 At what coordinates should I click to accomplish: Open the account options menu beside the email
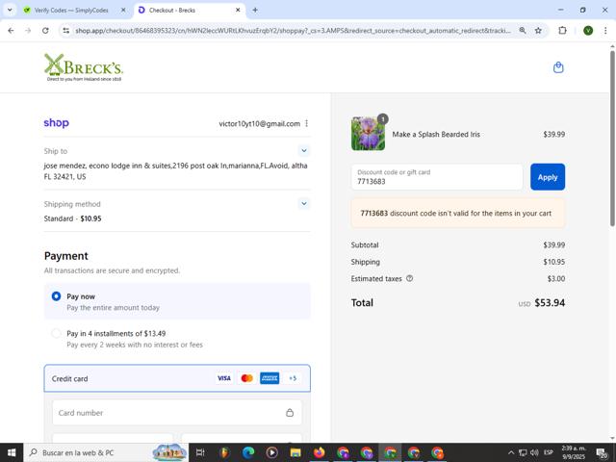pyautogui.click(x=306, y=123)
